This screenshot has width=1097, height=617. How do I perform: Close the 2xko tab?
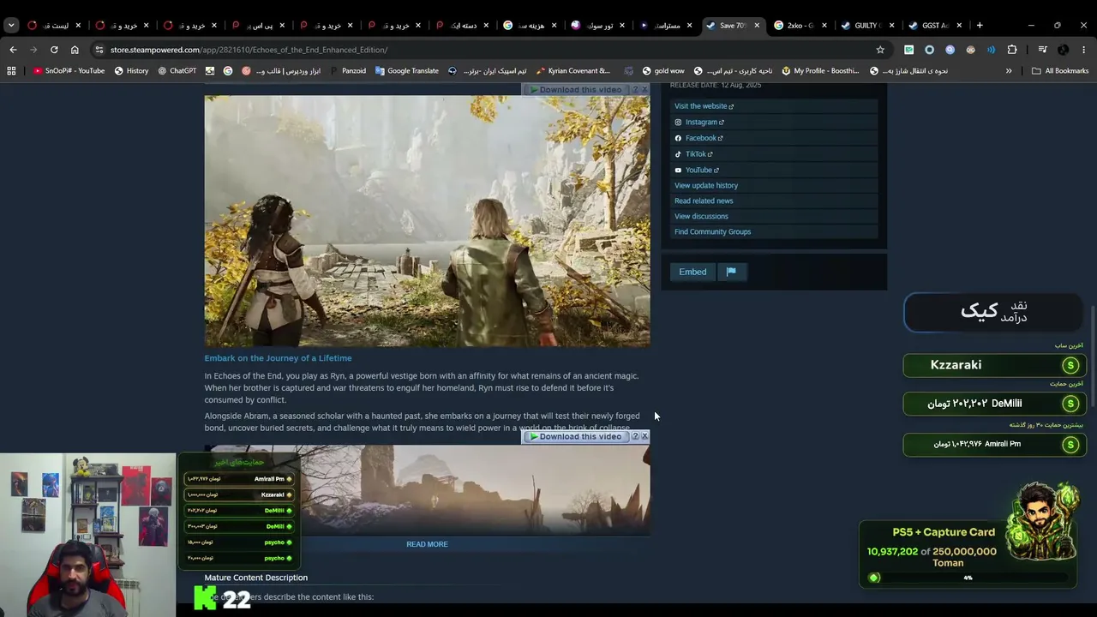pyautogui.click(x=824, y=26)
